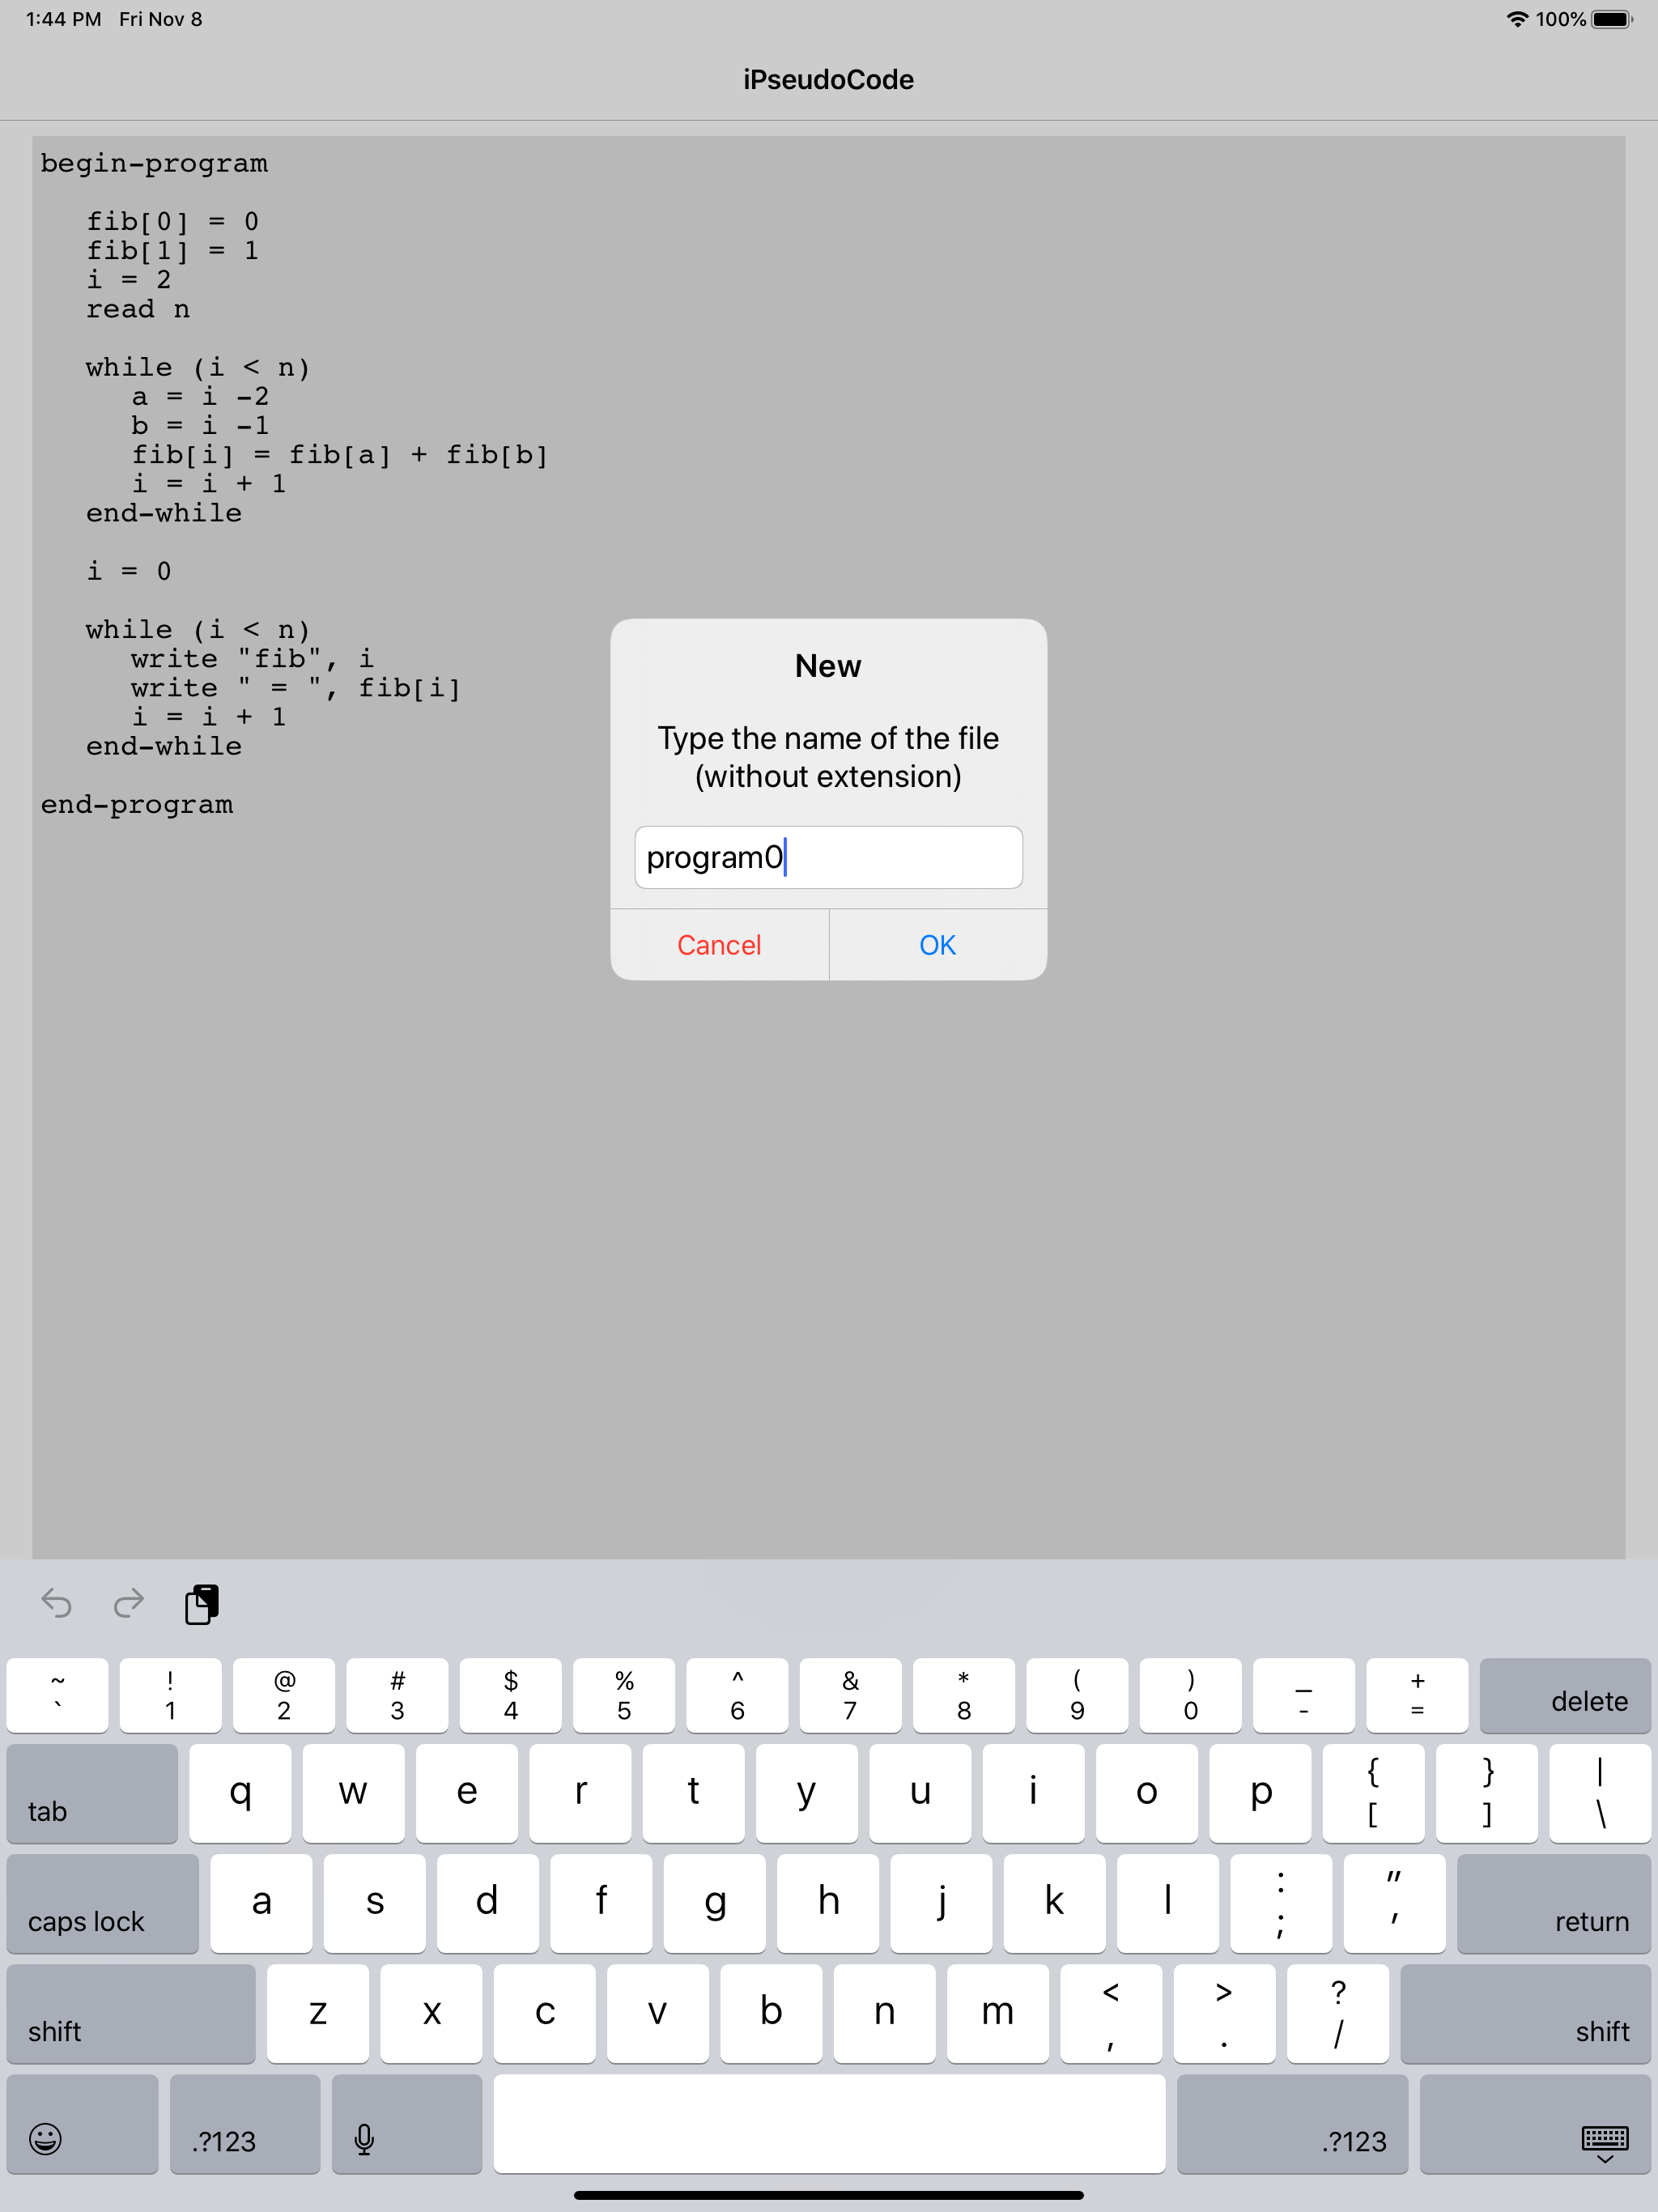Switch to the left .?123 symbols keyboard
Viewport: 1658px width, 2212px height.
(x=245, y=2124)
